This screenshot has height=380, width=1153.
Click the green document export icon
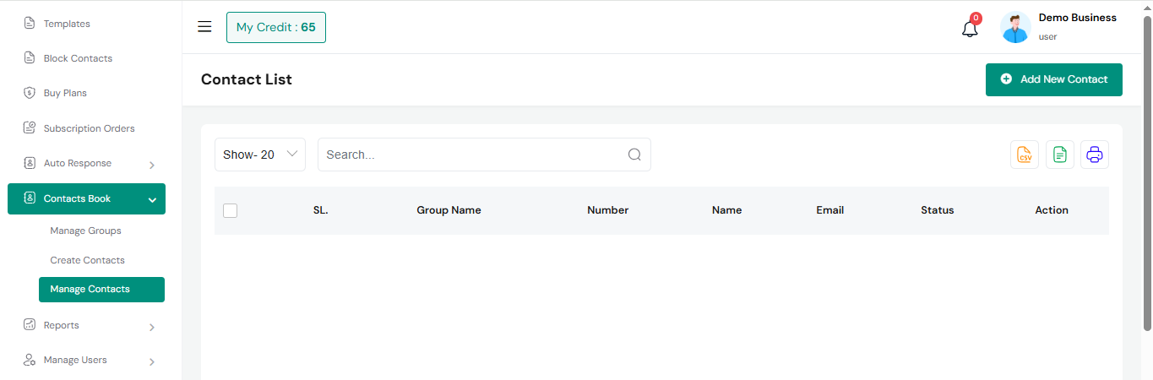pyautogui.click(x=1060, y=155)
